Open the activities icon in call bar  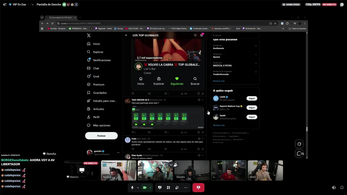tap(168, 187)
